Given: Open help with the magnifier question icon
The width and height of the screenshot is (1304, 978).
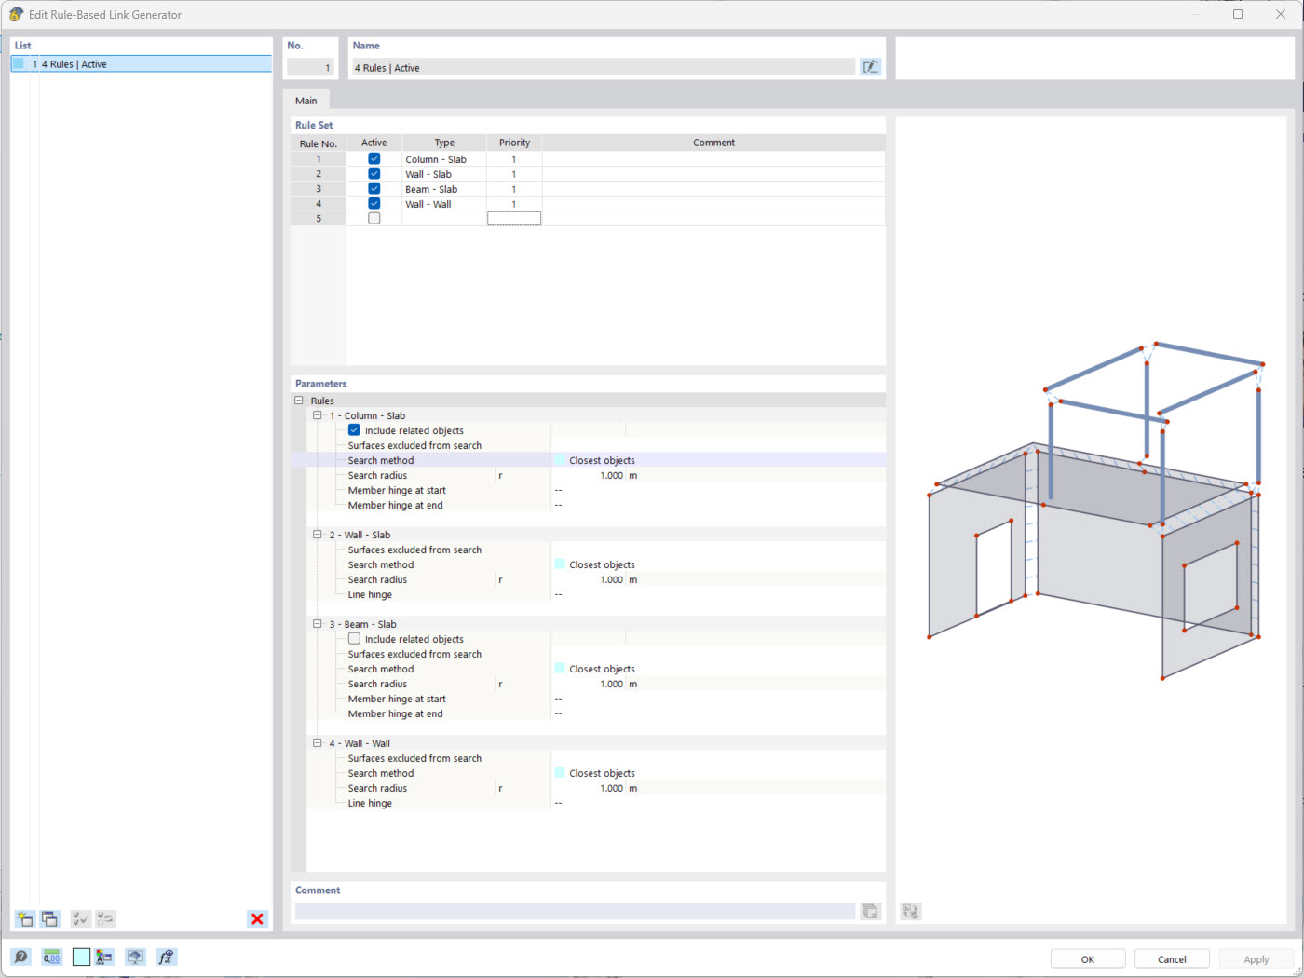Looking at the screenshot, I should (20, 957).
